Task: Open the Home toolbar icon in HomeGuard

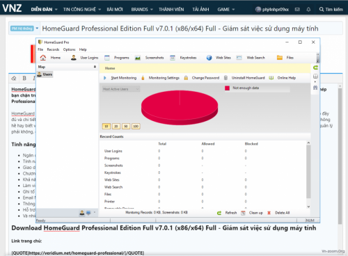Action: (x=43, y=58)
